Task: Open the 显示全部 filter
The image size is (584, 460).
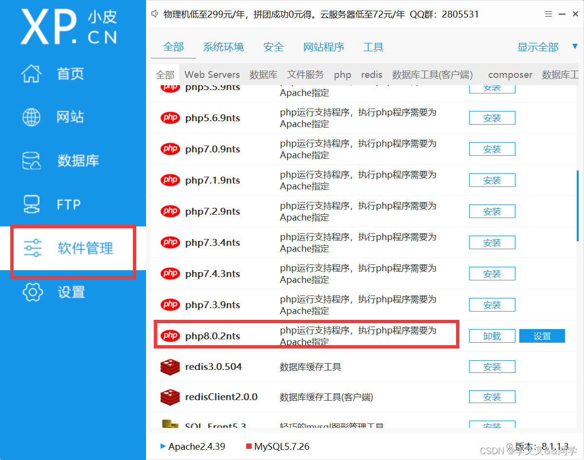Action: click(538, 47)
